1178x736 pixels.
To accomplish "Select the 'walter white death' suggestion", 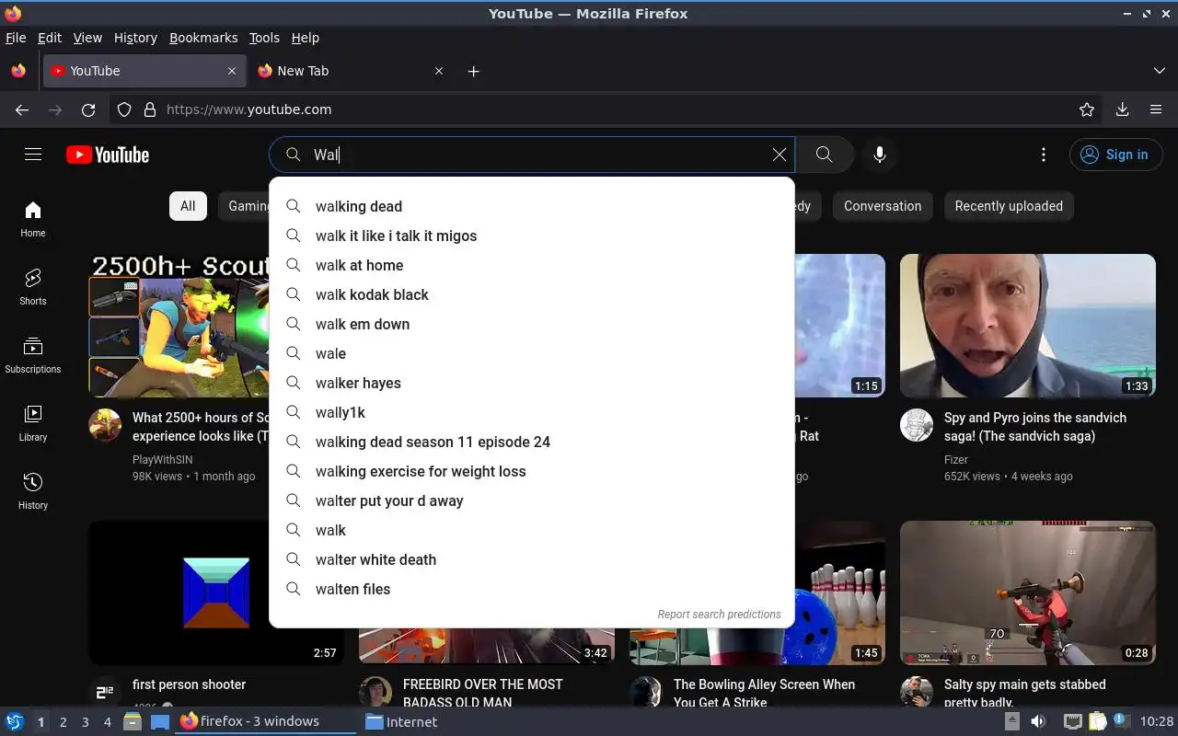I will 532,559.
